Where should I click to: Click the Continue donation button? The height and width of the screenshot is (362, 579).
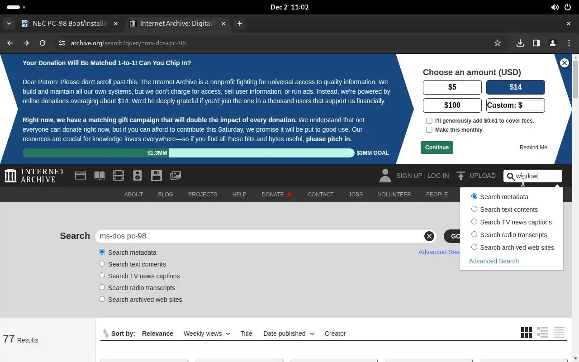tap(437, 148)
